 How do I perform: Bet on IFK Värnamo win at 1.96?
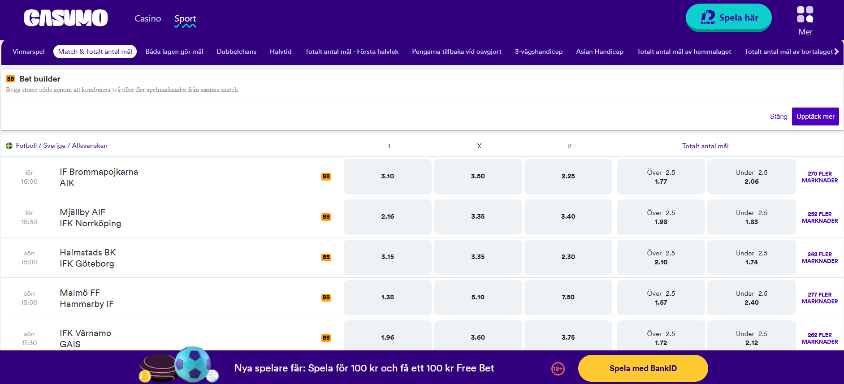tap(388, 336)
